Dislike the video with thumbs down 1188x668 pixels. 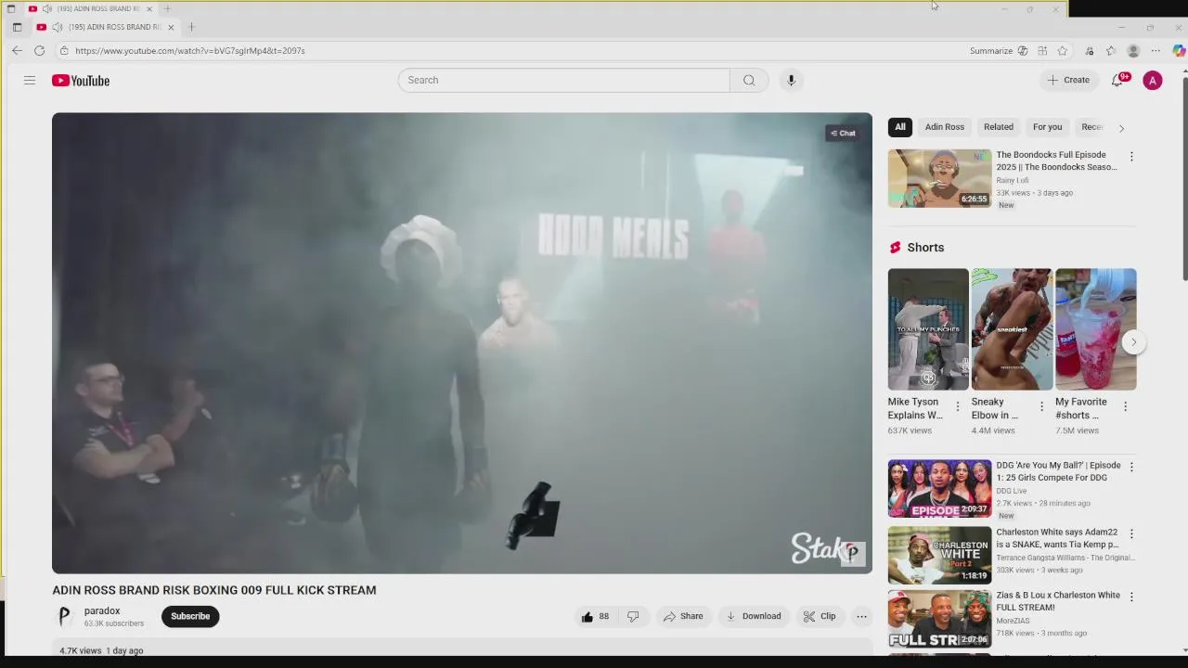pos(633,616)
